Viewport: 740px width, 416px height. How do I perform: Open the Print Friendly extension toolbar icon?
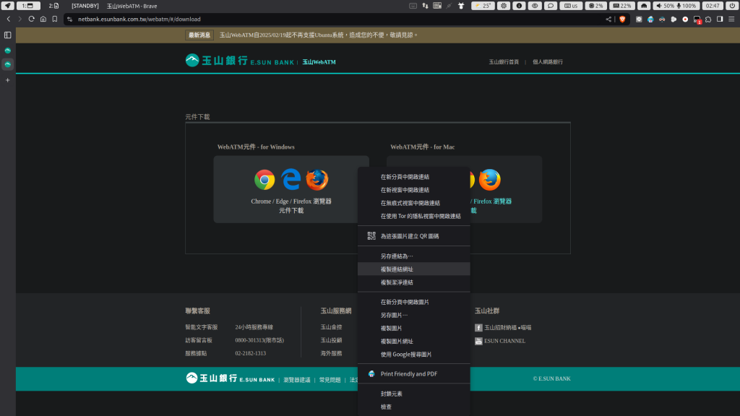tap(650, 19)
